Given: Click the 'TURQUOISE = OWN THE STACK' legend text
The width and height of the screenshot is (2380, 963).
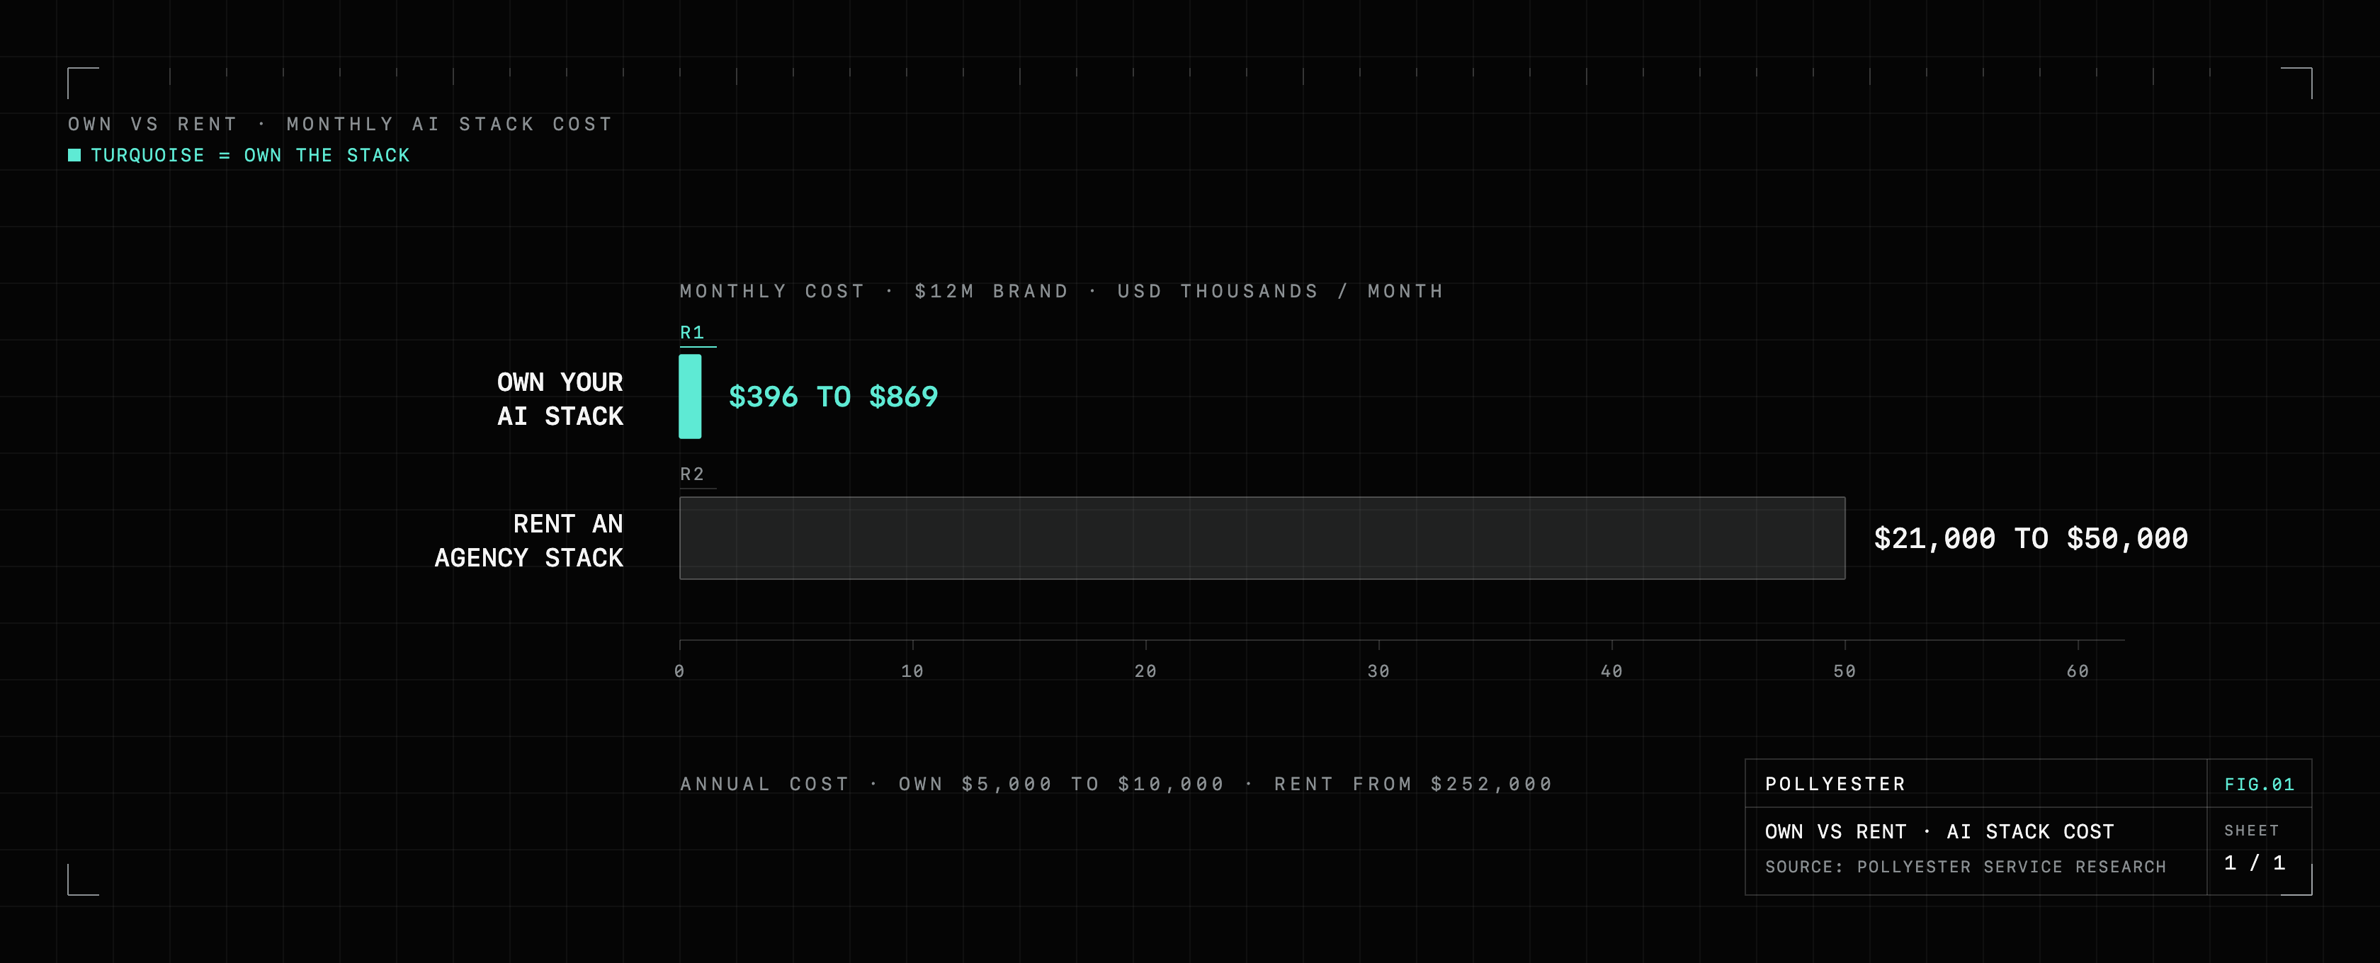Looking at the screenshot, I should 250,155.
